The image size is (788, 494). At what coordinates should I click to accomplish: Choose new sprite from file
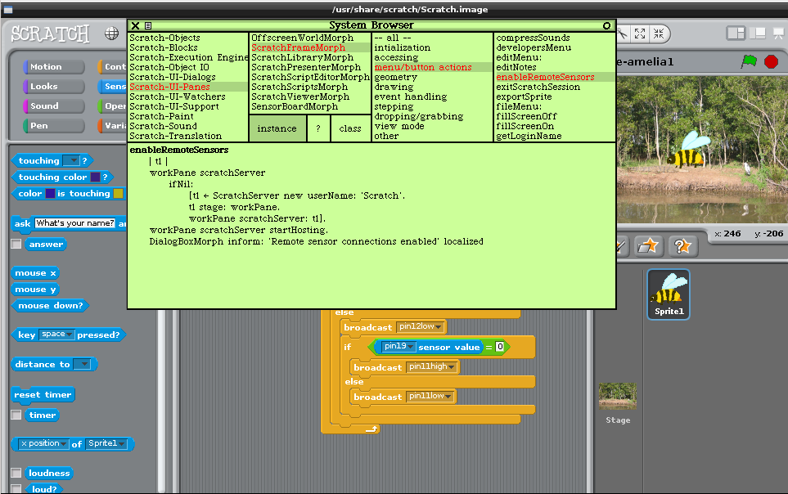coord(648,246)
